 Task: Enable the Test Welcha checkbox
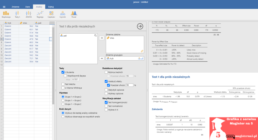63,84
